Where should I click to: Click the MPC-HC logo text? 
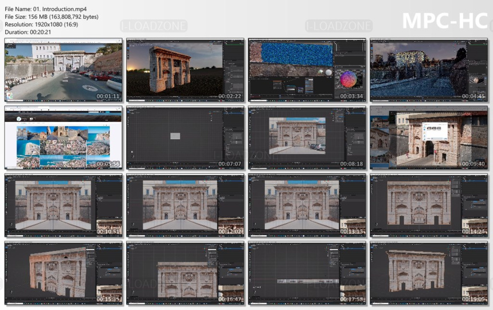[445, 21]
